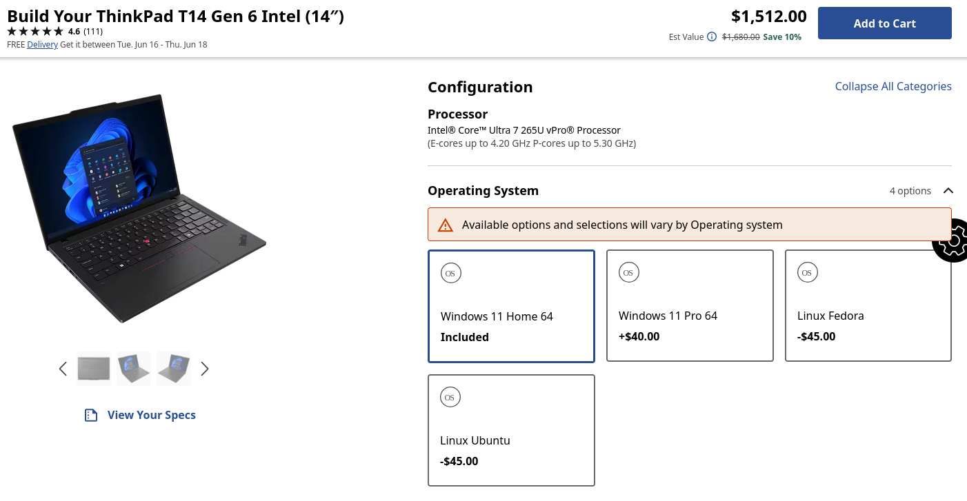The image size is (967, 501).
Task: Select the first laptop thumbnail image
Action: pyautogui.click(x=94, y=368)
